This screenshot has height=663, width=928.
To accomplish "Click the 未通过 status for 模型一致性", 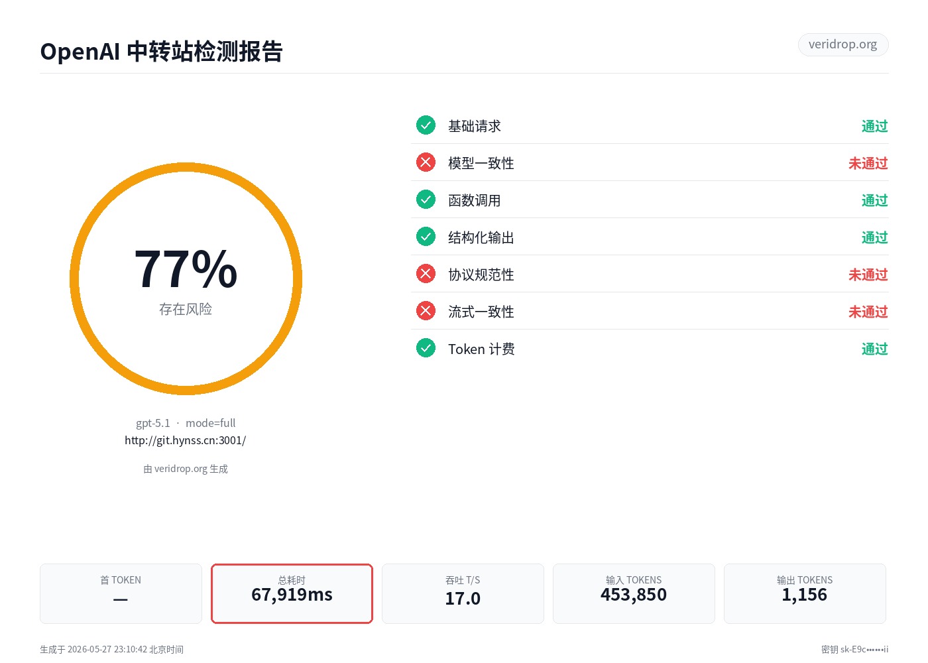I will tap(868, 163).
